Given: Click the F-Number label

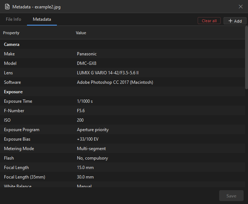Looking at the screenshot, I should [x=14, y=111].
